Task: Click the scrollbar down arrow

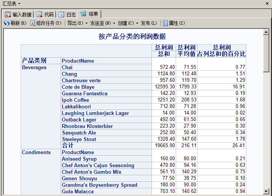Action: (x=266, y=191)
